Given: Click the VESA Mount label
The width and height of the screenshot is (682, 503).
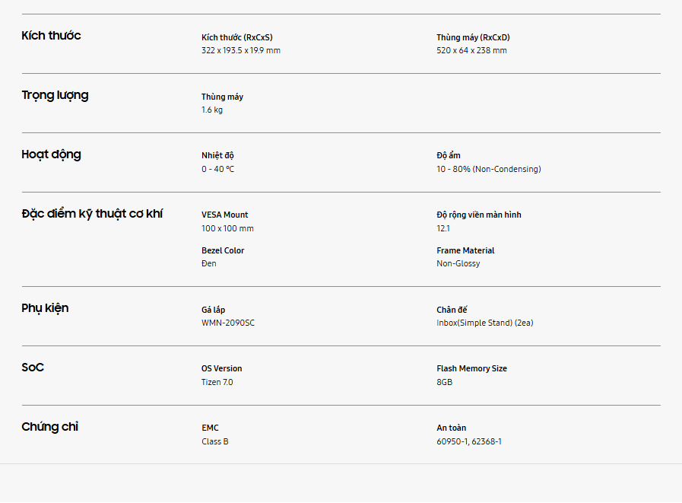Looking at the screenshot, I should (224, 215).
